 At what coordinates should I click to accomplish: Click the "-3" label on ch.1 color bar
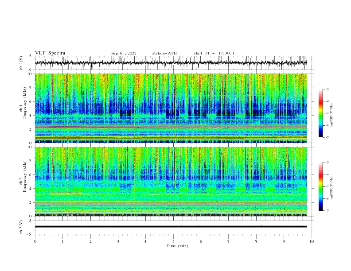[x=327, y=89]
